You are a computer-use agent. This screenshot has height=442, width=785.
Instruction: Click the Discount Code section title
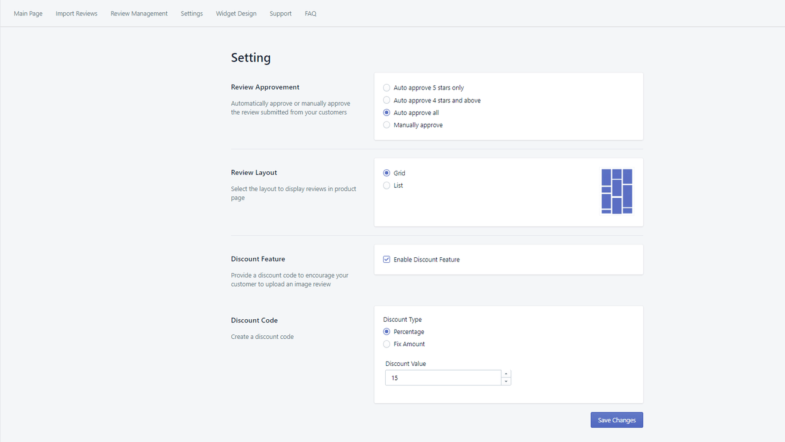point(254,320)
